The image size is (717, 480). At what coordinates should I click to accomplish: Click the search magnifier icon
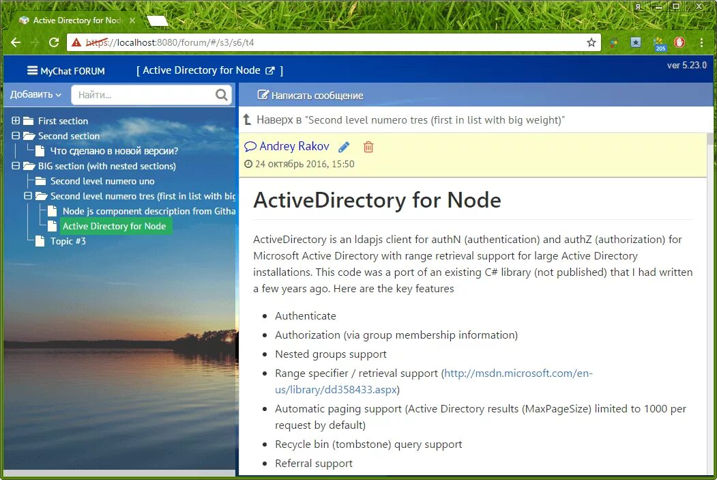point(221,95)
